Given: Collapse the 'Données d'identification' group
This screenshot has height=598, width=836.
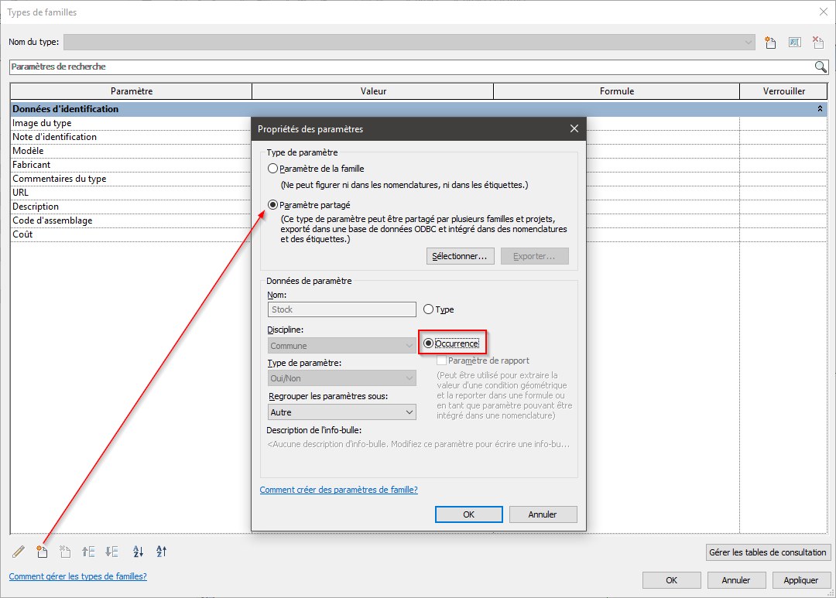Looking at the screenshot, I should [x=820, y=109].
